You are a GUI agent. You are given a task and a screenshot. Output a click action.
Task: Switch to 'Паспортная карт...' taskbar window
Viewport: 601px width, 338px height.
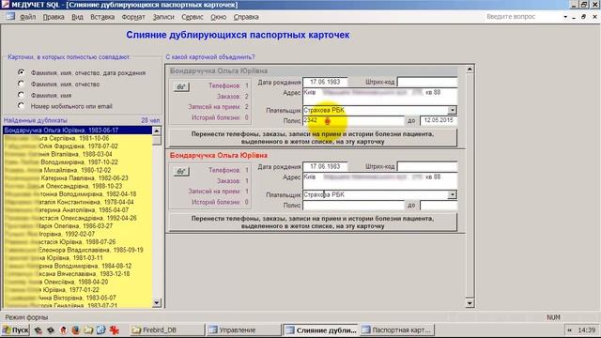click(x=397, y=330)
